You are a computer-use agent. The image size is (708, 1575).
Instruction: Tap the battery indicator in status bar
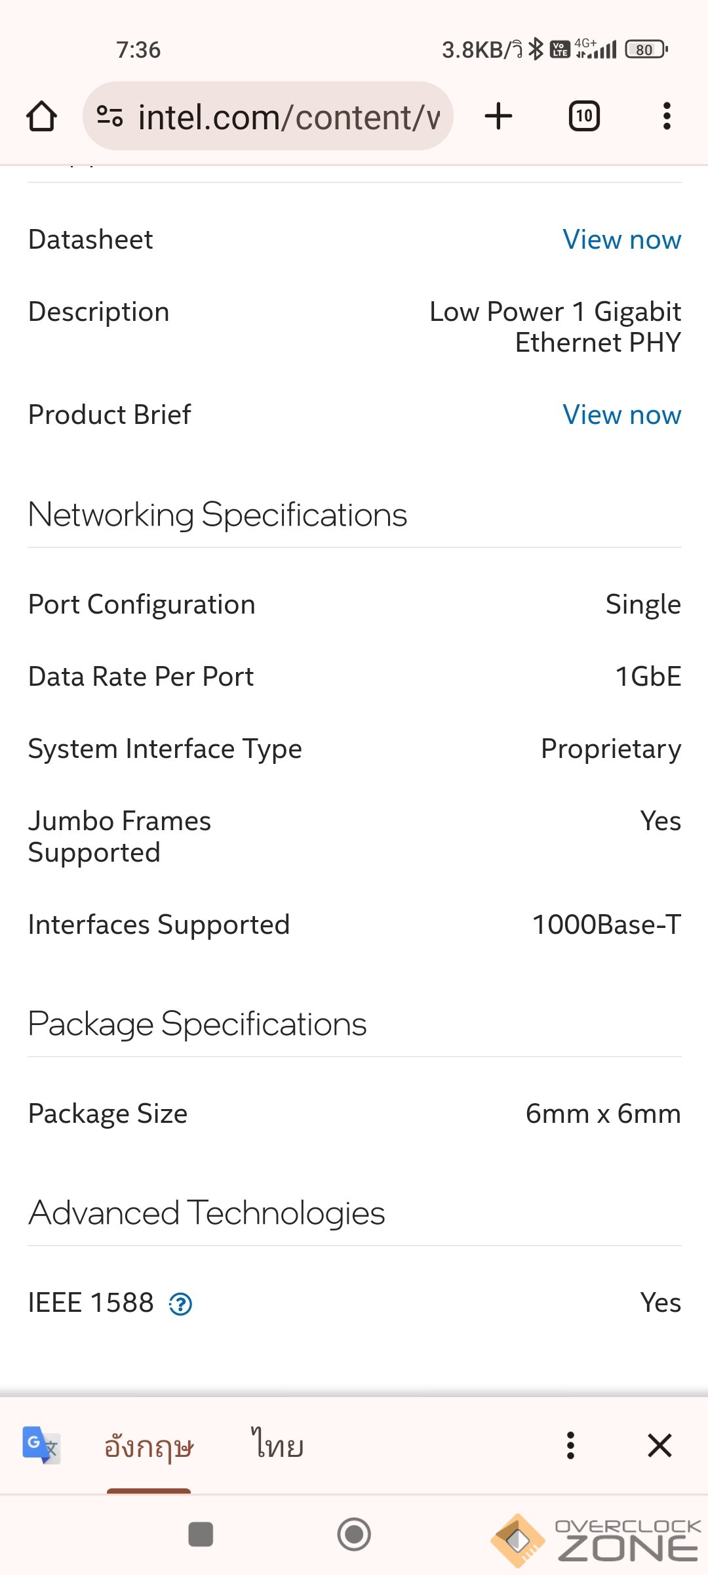pos(646,49)
